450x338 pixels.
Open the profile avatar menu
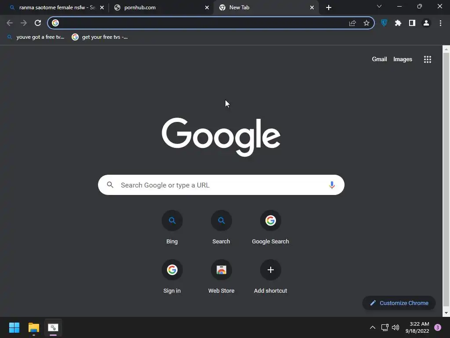pyautogui.click(x=426, y=23)
